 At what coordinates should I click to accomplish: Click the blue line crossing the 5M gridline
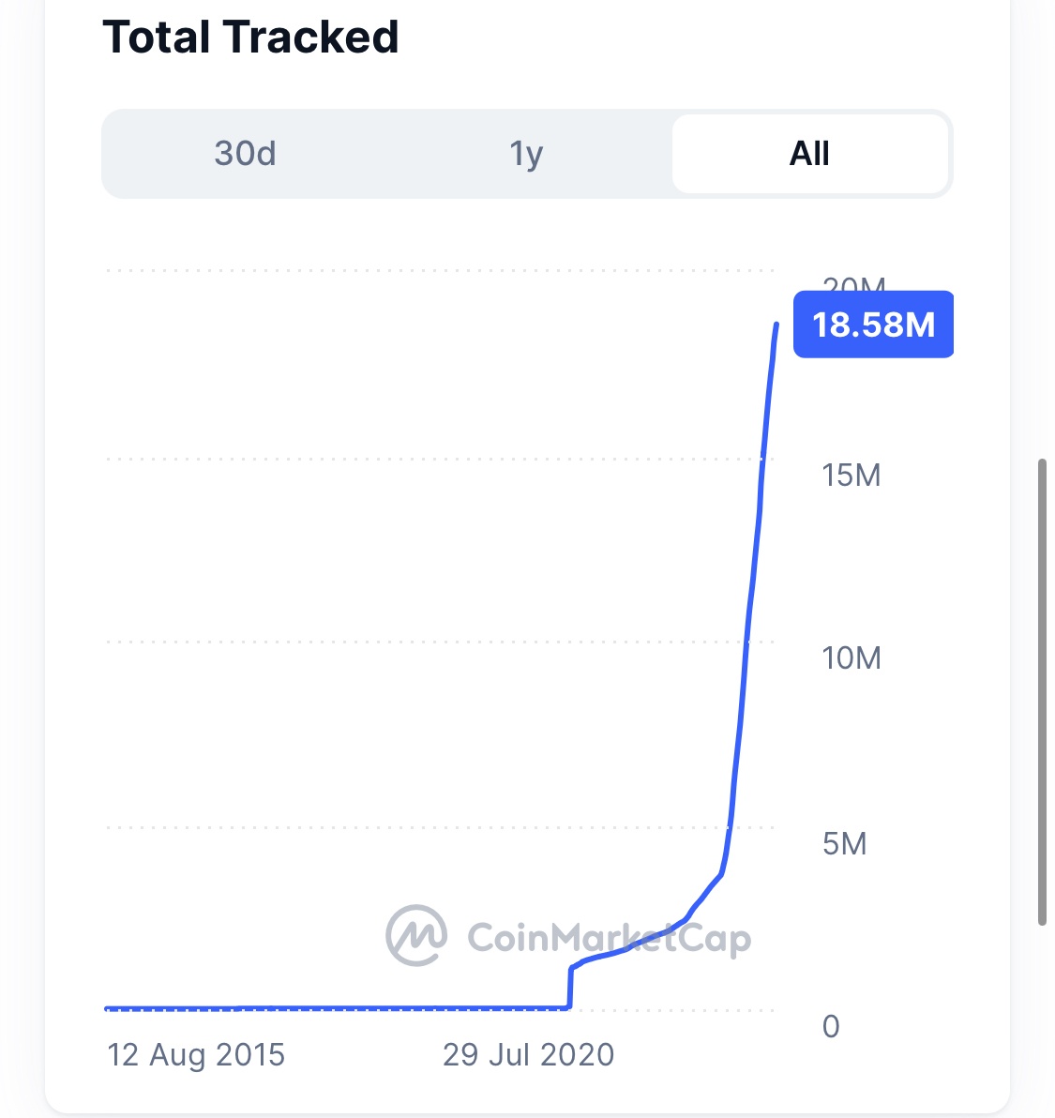pos(729,827)
